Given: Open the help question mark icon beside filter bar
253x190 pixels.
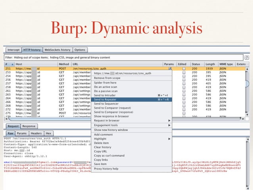Looking at the screenshot, I should tap(246, 57).
